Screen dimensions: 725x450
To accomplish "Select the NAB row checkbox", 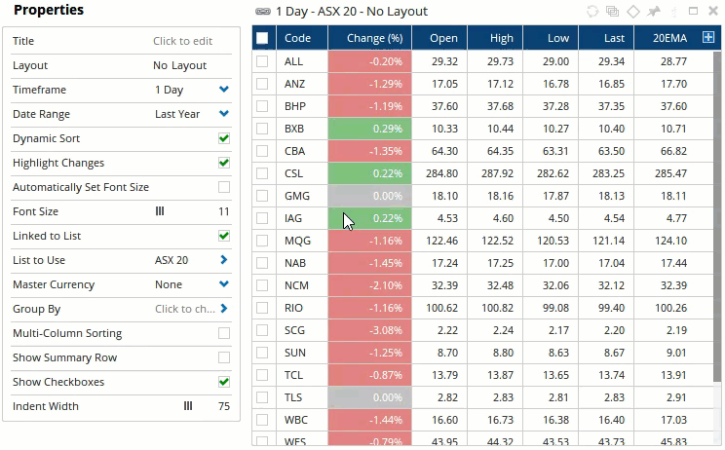I will [x=262, y=263].
